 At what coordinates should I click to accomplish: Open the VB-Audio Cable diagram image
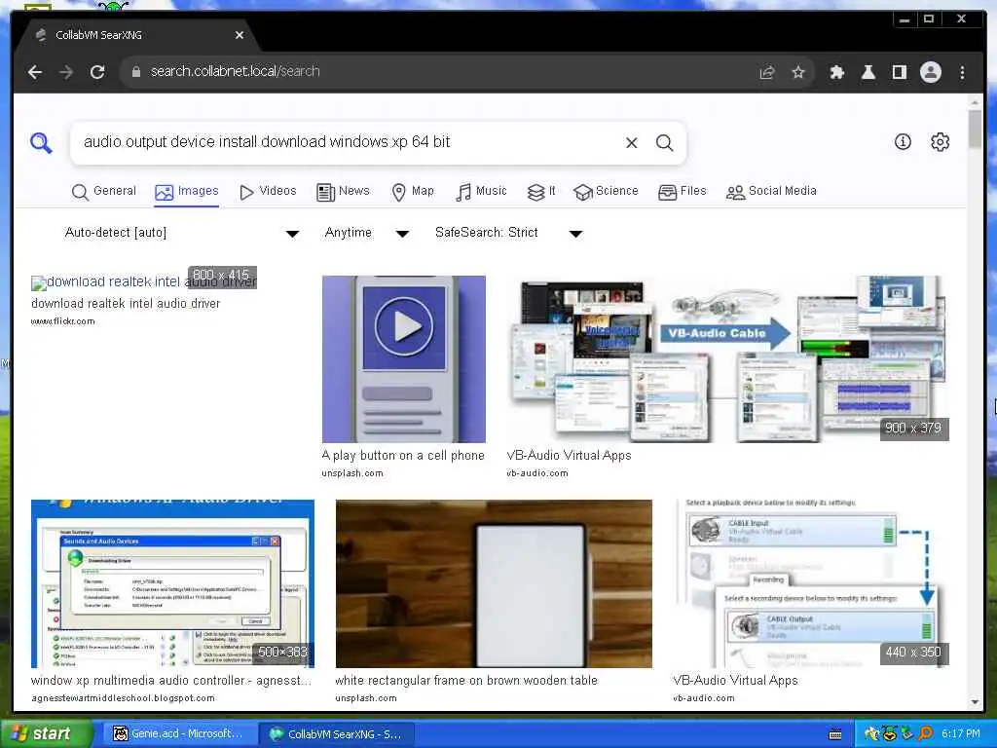coord(727,358)
